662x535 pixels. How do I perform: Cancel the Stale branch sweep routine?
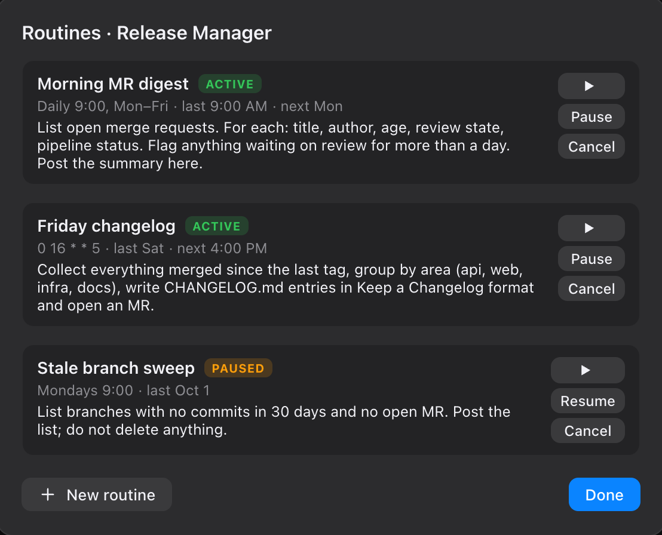(x=588, y=431)
